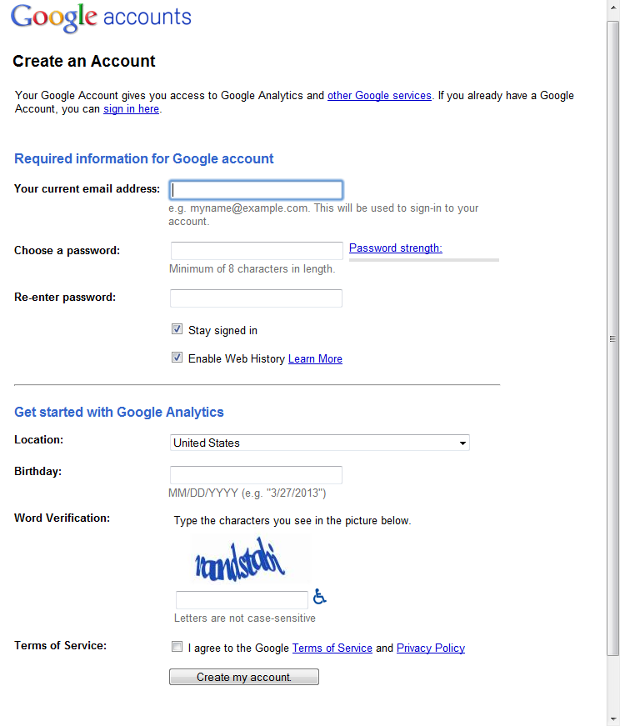Open the other Google services link

(379, 95)
